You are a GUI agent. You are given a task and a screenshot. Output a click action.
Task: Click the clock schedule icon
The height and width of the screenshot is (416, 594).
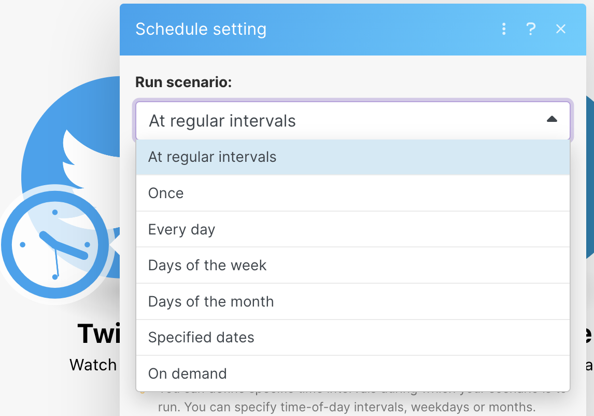tap(55, 245)
